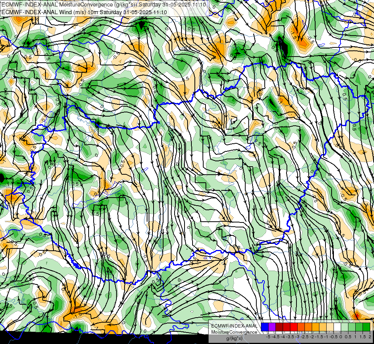Select the white swatch between -0.5 and 0
This screenshot has width=374, height=344.
pyautogui.click(x=337, y=327)
